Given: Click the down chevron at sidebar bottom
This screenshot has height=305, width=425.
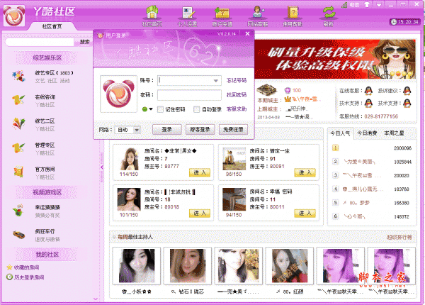Looking at the screenshot, I should [96, 299].
